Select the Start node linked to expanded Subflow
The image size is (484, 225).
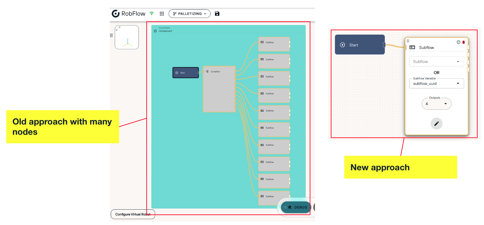(360, 44)
